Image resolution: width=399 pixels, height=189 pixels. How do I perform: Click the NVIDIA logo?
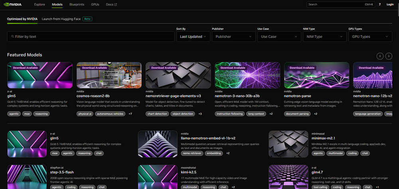point(13,4)
